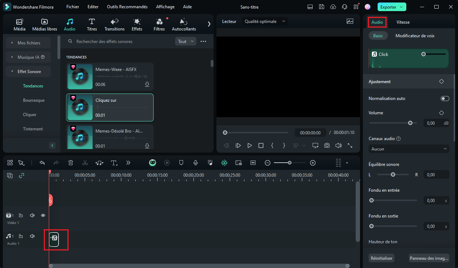Advance to the next frame
The width and height of the screenshot is (458, 268).
coord(238,145)
